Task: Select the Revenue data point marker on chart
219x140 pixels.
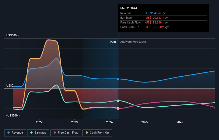Action: pyautogui.click(x=118, y=79)
